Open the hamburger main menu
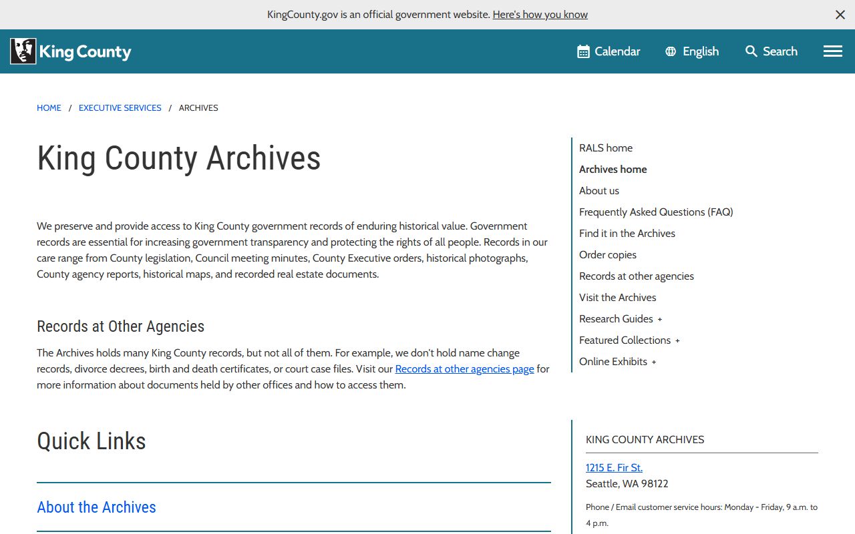This screenshot has height=534, width=855. [832, 51]
